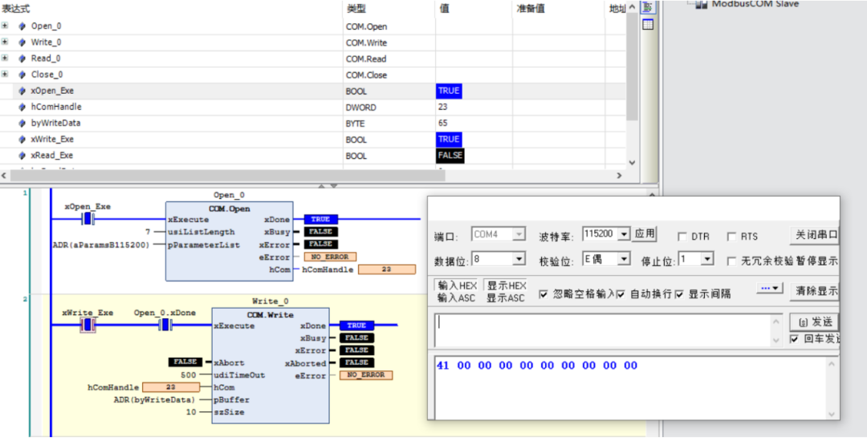Screen dimensions: 867x441
Task: Open the 波特率 baud rate dropdown
Action: (625, 234)
